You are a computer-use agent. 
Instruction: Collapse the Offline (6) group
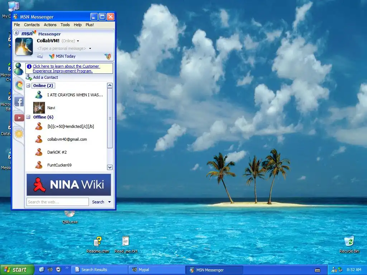[x=28, y=117]
